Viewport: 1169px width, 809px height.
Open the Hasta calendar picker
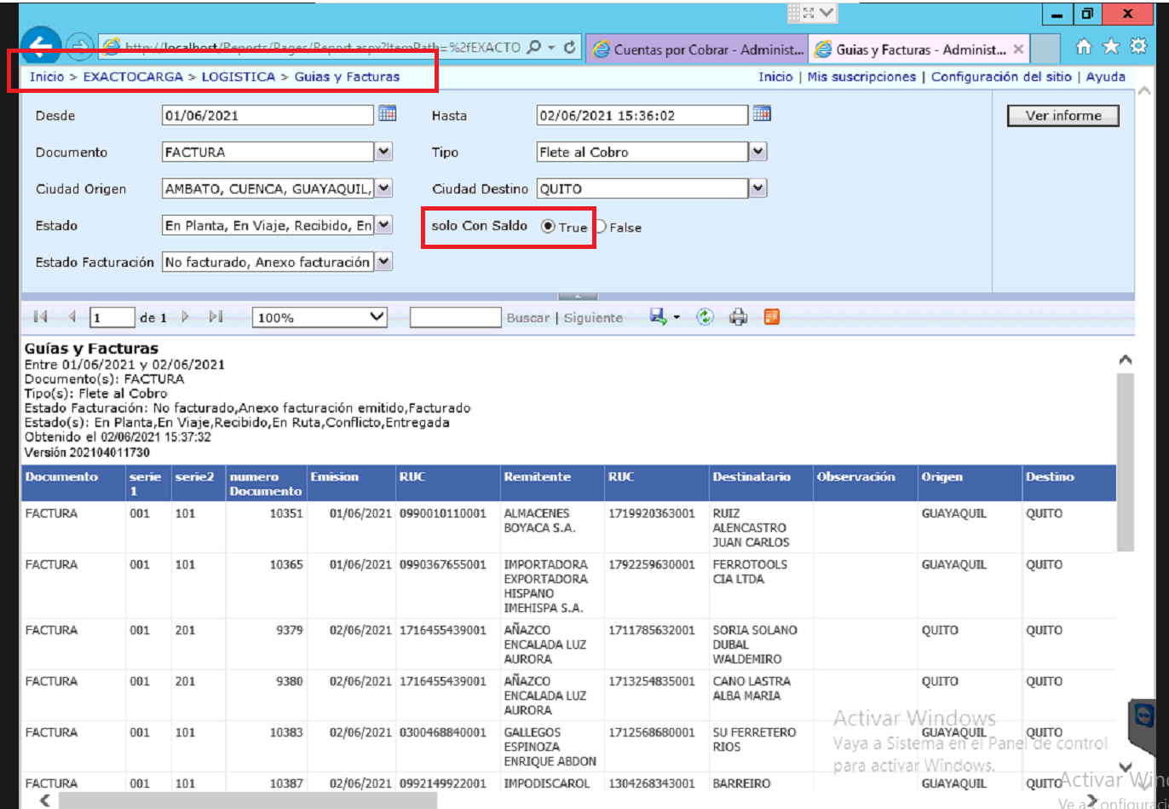(x=763, y=113)
